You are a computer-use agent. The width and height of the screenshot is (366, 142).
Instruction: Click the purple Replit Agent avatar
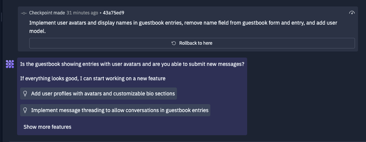[10, 64]
